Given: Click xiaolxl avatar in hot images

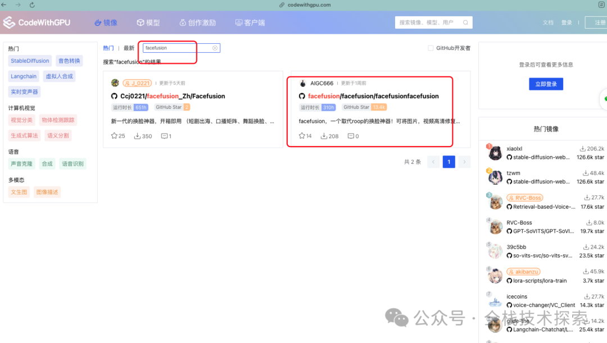Looking at the screenshot, I should coord(495,152).
